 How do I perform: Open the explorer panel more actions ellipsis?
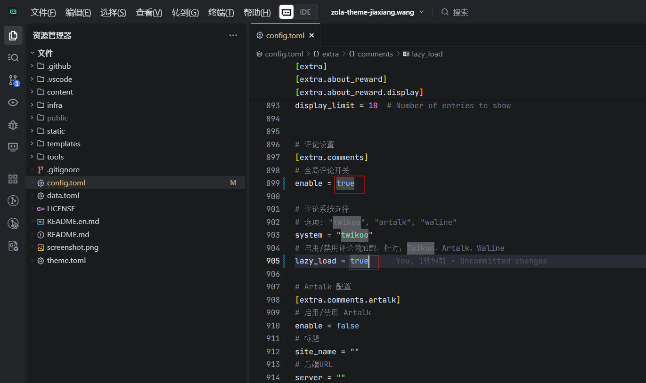[x=233, y=35]
